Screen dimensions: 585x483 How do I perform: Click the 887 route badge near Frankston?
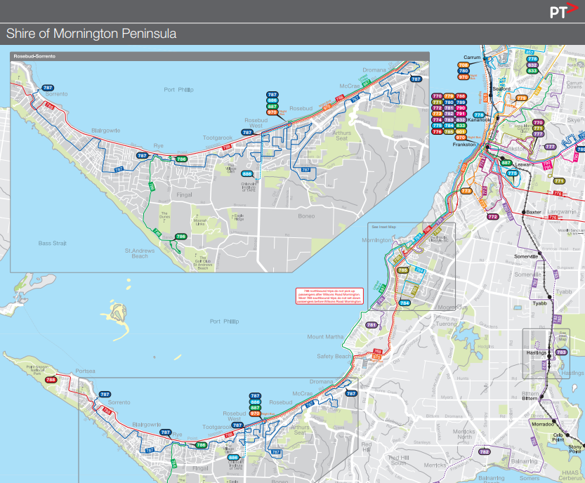point(506,163)
